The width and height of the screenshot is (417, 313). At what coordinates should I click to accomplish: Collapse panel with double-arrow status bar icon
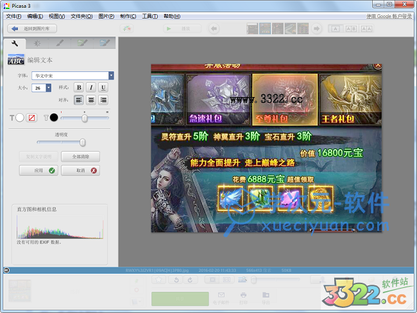click(6, 271)
